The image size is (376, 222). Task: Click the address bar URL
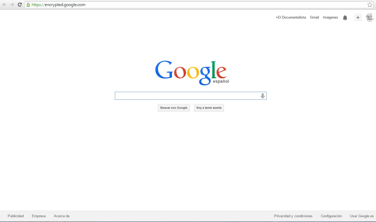coord(58,5)
